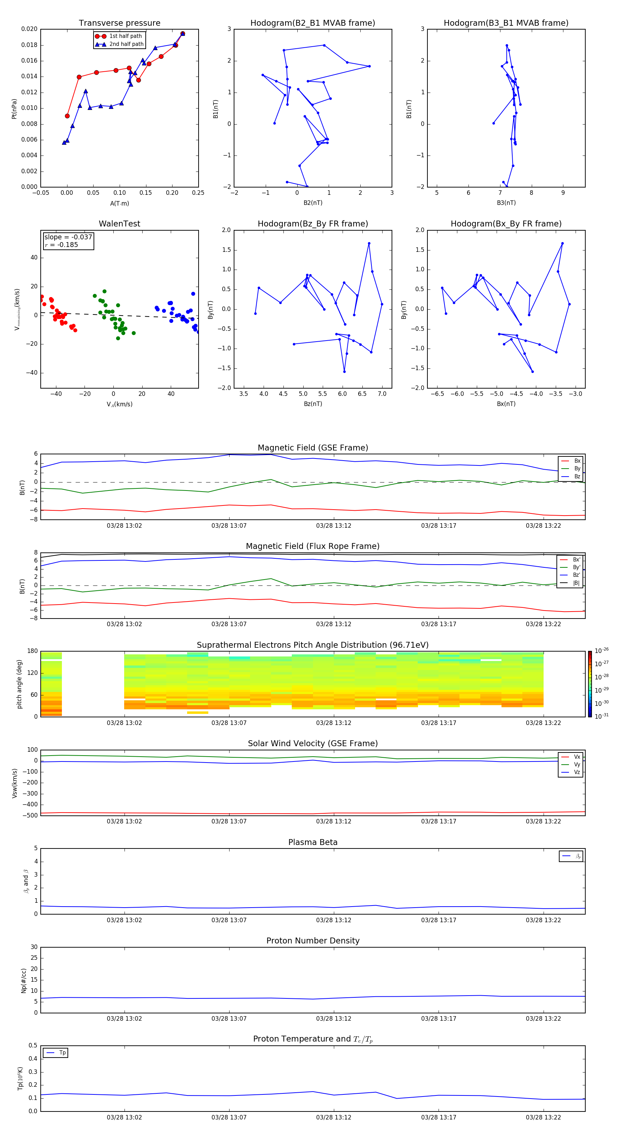Select '2nd half path' legend entry
Image resolution: width=626 pixels, height=1148 pixels.
tap(119, 44)
